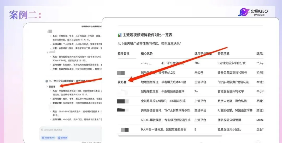Image resolution: width=282 pixels, height=143 pixels.
Task: Click the 未公开 platform count cell
Action: 199,73
